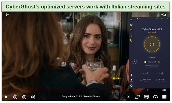Click the WireGuard protocol label
Image resolution: width=172 pixels, height=103 pixels.
[147, 79]
